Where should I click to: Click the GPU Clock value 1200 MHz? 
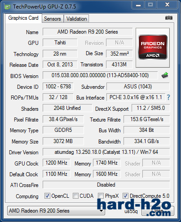(56, 163)
